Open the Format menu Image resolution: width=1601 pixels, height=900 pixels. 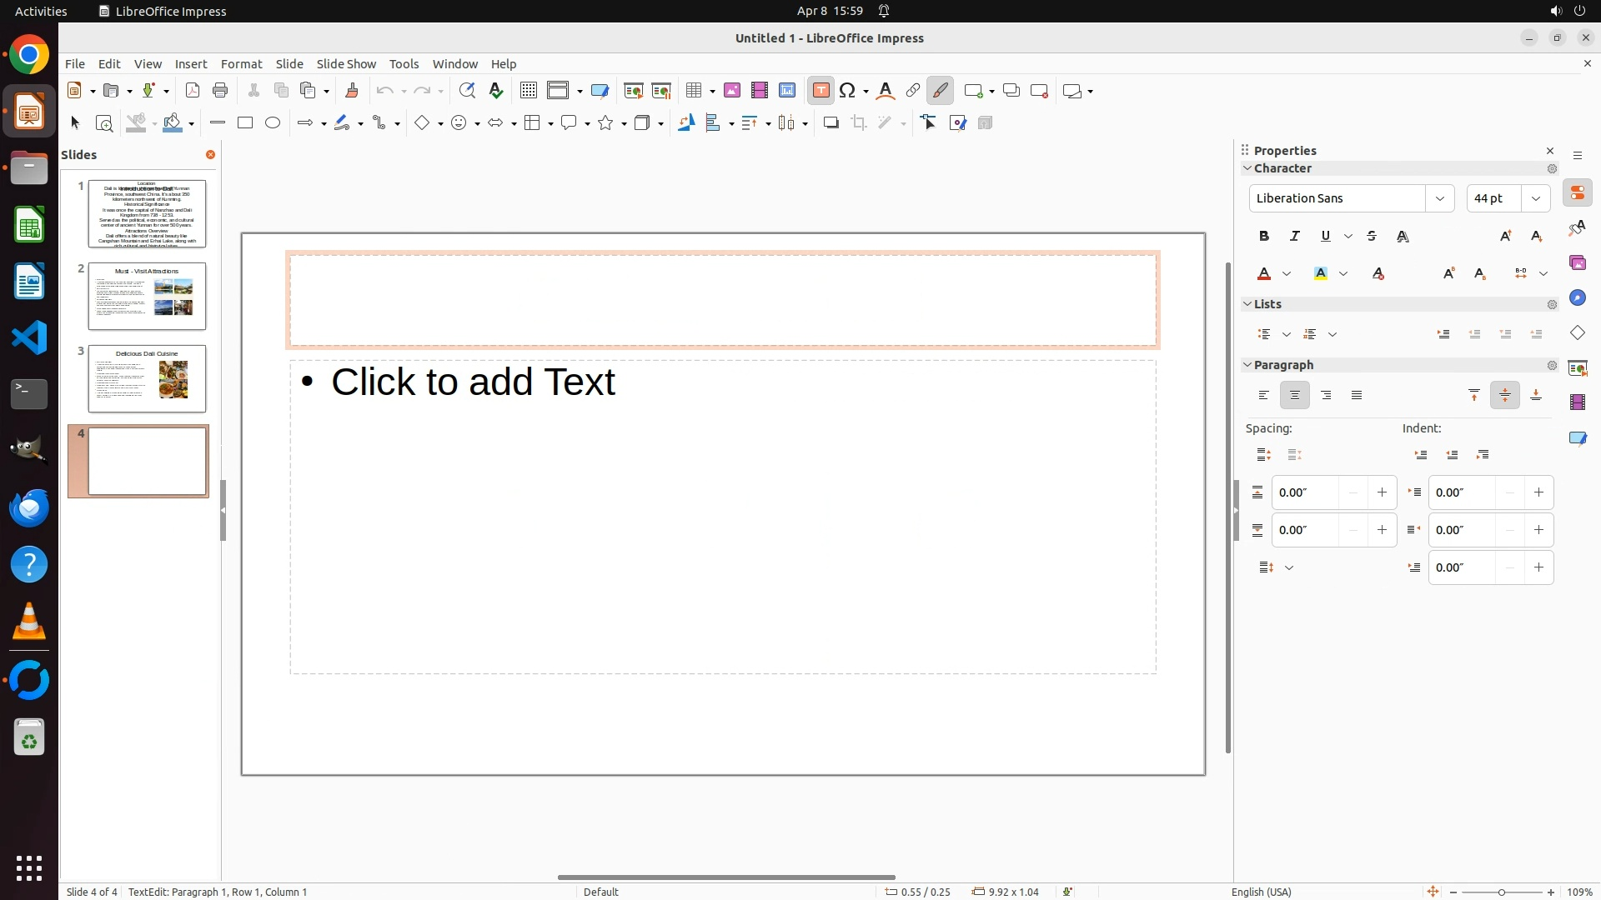pos(241,64)
